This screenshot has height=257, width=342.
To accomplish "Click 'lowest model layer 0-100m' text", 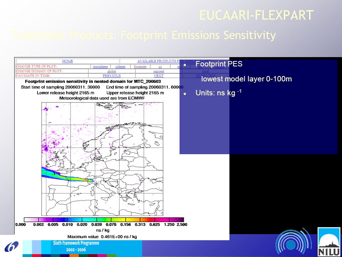I will [247, 79].
